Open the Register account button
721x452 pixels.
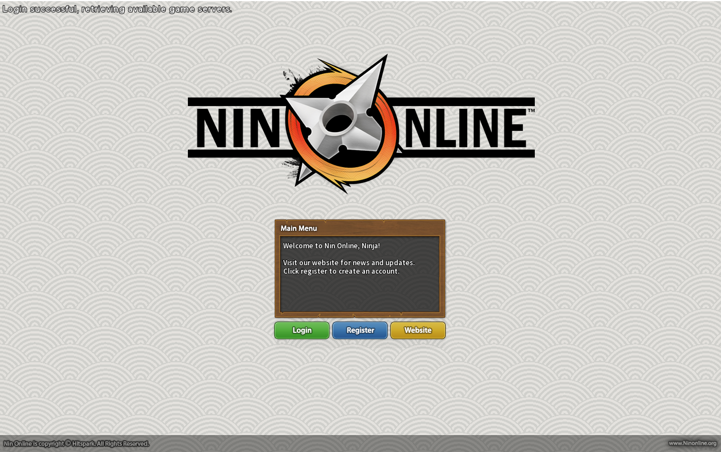[360, 330]
